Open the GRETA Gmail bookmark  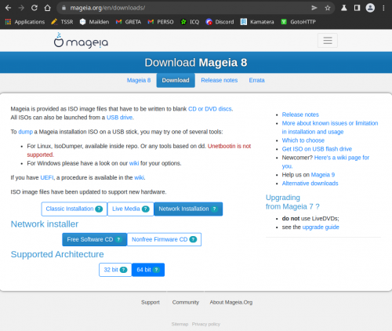tap(129, 22)
